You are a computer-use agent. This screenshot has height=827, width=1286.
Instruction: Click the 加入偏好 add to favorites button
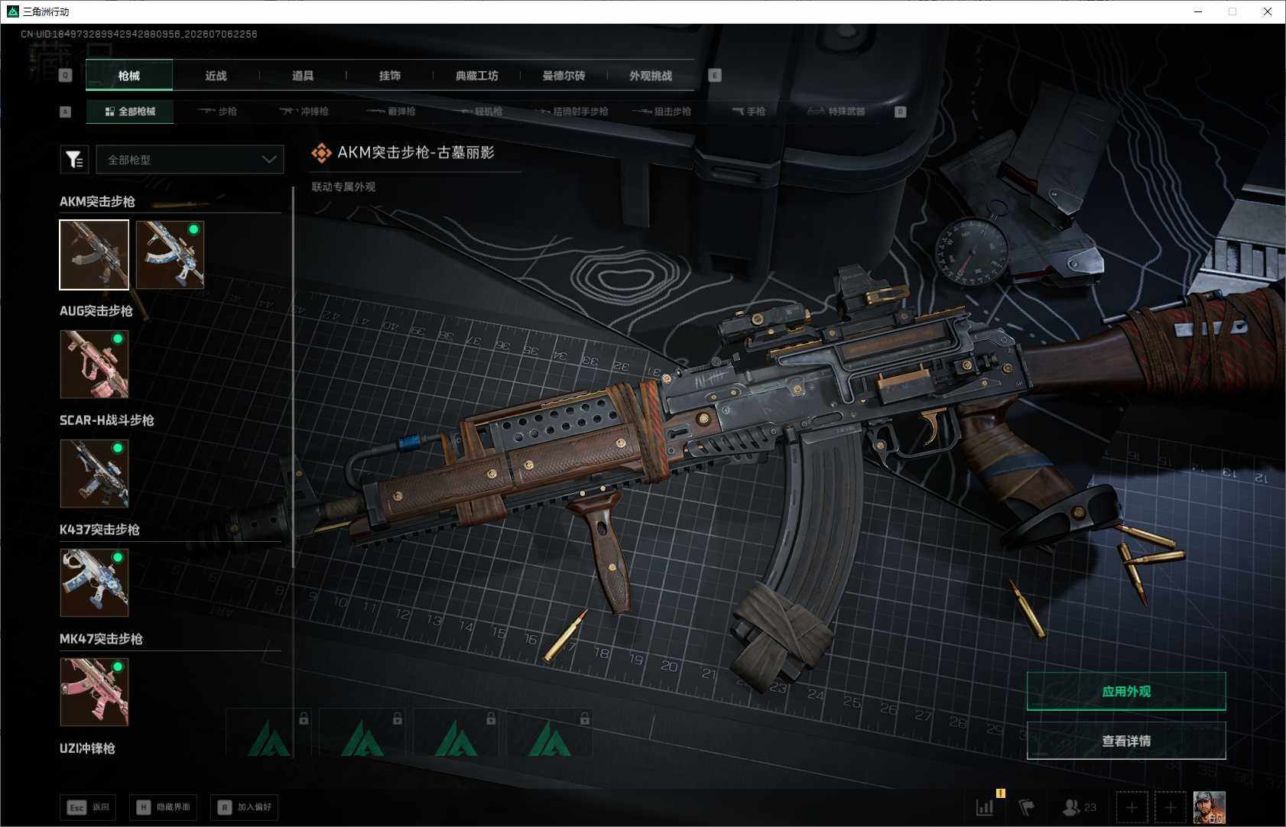coord(245,807)
